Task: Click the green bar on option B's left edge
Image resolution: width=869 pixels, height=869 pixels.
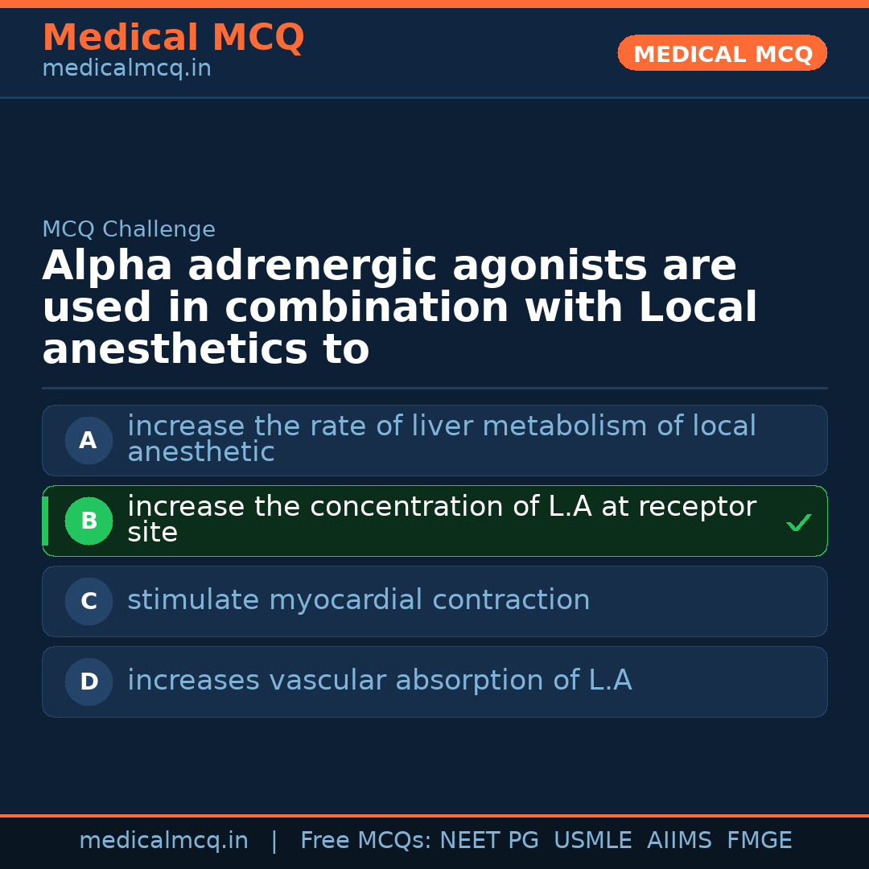Action: click(45, 521)
